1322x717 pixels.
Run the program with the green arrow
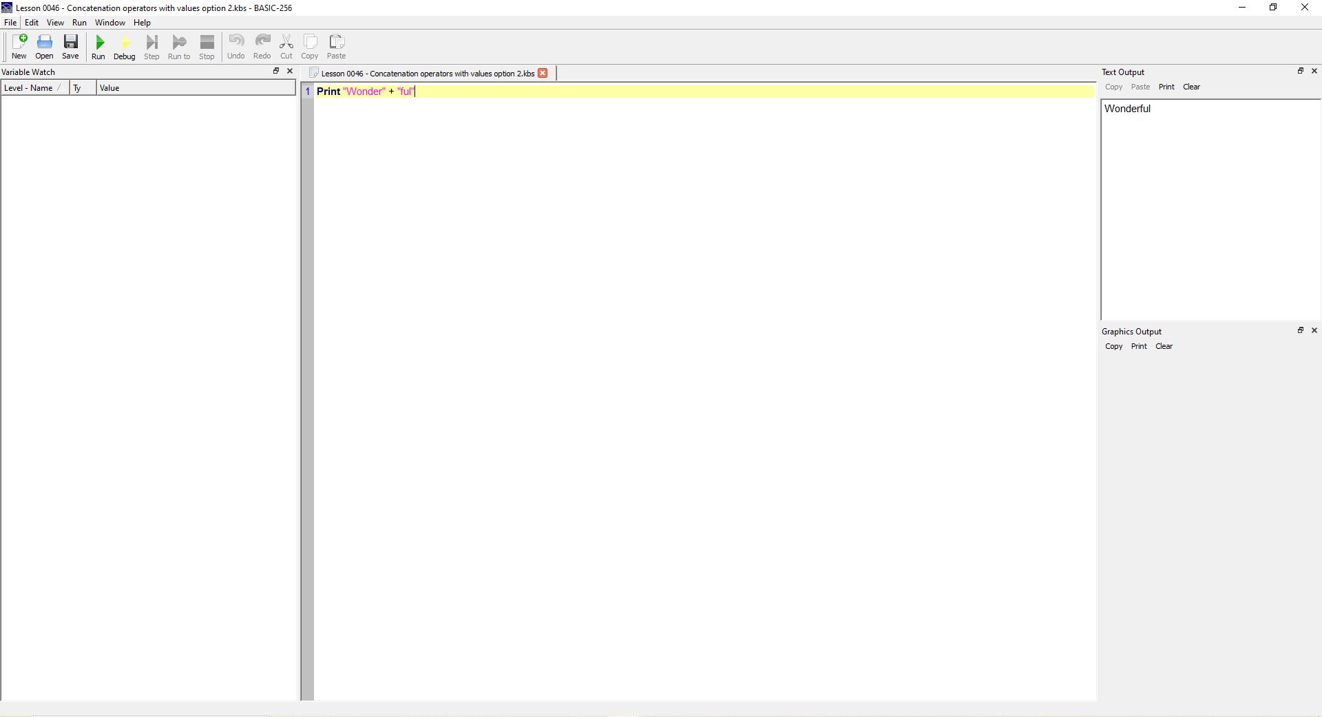point(98,47)
